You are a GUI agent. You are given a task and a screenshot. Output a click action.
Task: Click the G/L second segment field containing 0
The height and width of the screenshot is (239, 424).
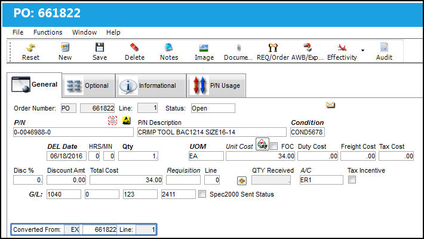pos(102,194)
